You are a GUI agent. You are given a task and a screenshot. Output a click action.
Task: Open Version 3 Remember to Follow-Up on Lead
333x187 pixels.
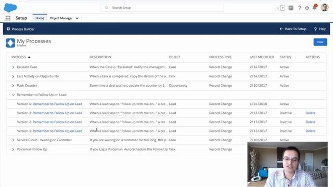[x=57, y=113]
